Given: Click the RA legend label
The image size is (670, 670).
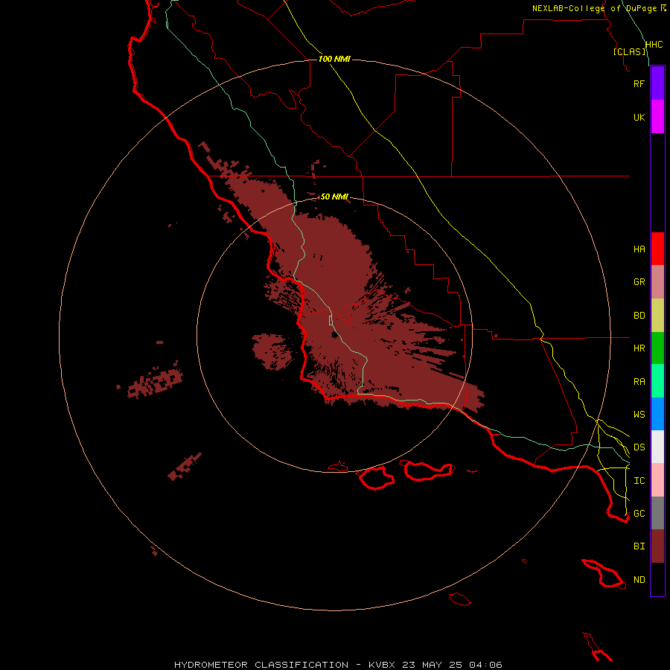Looking at the screenshot, I should 639,382.
